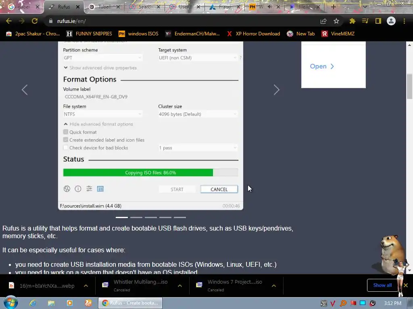
Task: Show the previous screenshot in carousel
Action: click(x=25, y=90)
